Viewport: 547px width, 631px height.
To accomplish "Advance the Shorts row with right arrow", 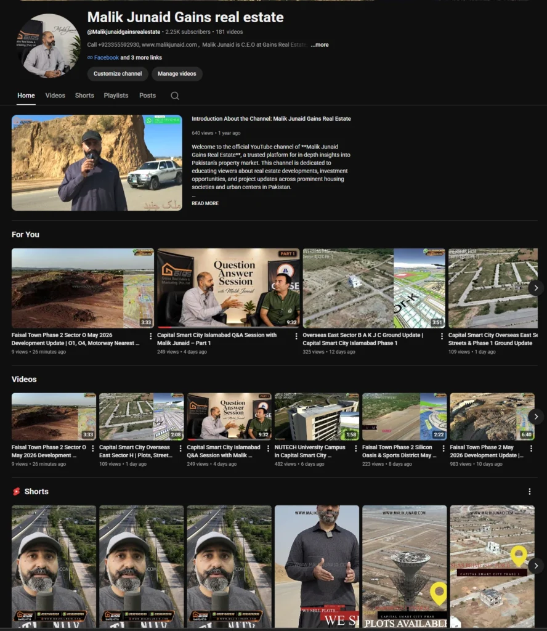I will (536, 566).
